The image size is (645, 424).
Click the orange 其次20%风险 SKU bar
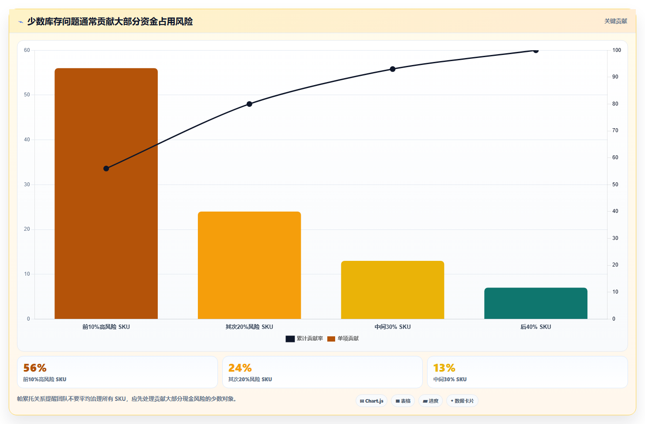coord(249,265)
